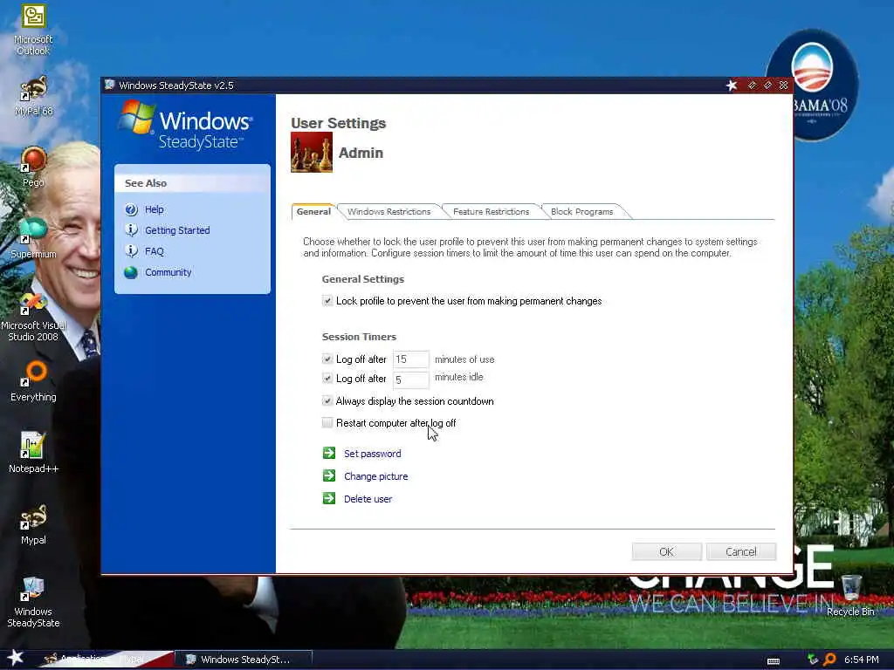
Task: Click Windows SteadyState taskbar button
Action: coord(245,660)
